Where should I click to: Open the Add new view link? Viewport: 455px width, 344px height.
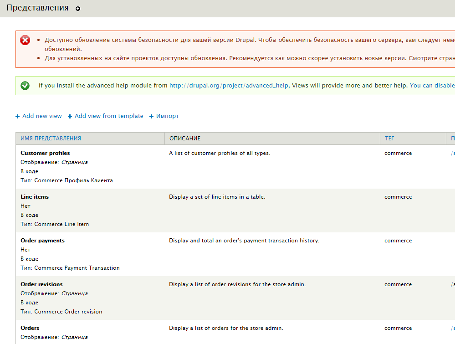click(x=42, y=116)
